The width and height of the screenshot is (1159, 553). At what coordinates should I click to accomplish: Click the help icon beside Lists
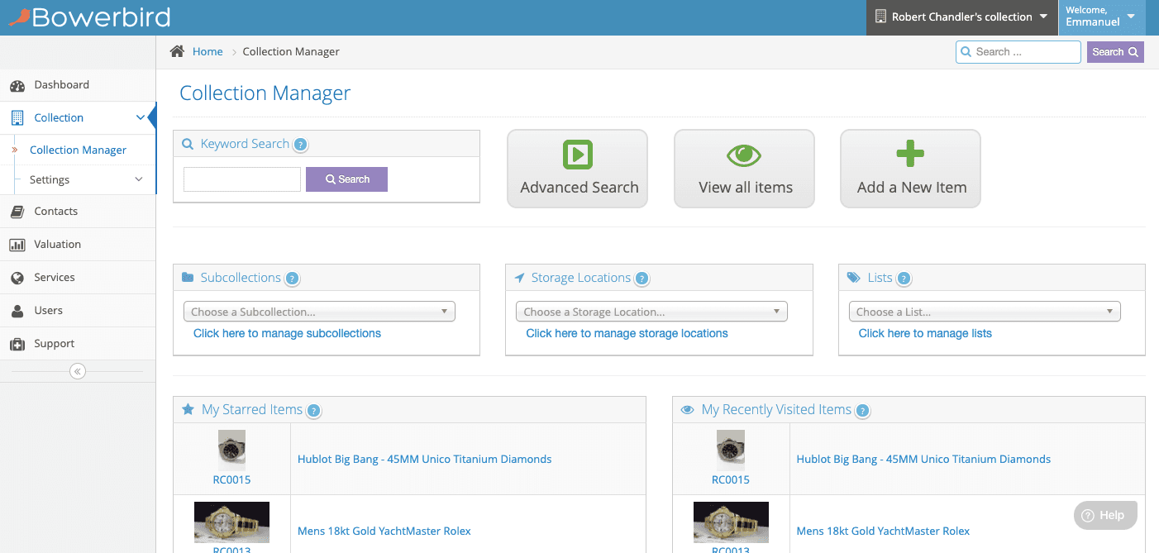point(904,279)
